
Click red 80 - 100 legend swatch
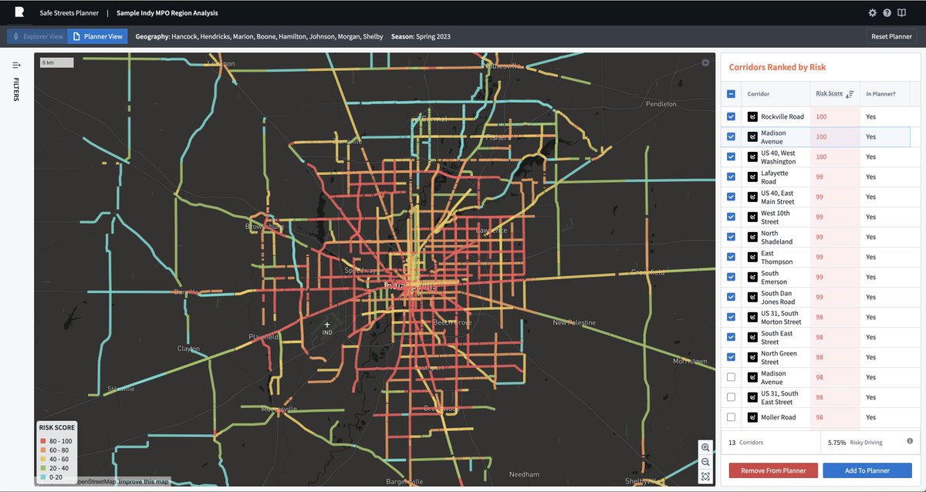click(x=42, y=440)
